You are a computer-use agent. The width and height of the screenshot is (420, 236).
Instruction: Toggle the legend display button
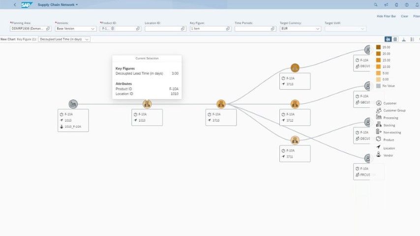[x=412, y=39]
